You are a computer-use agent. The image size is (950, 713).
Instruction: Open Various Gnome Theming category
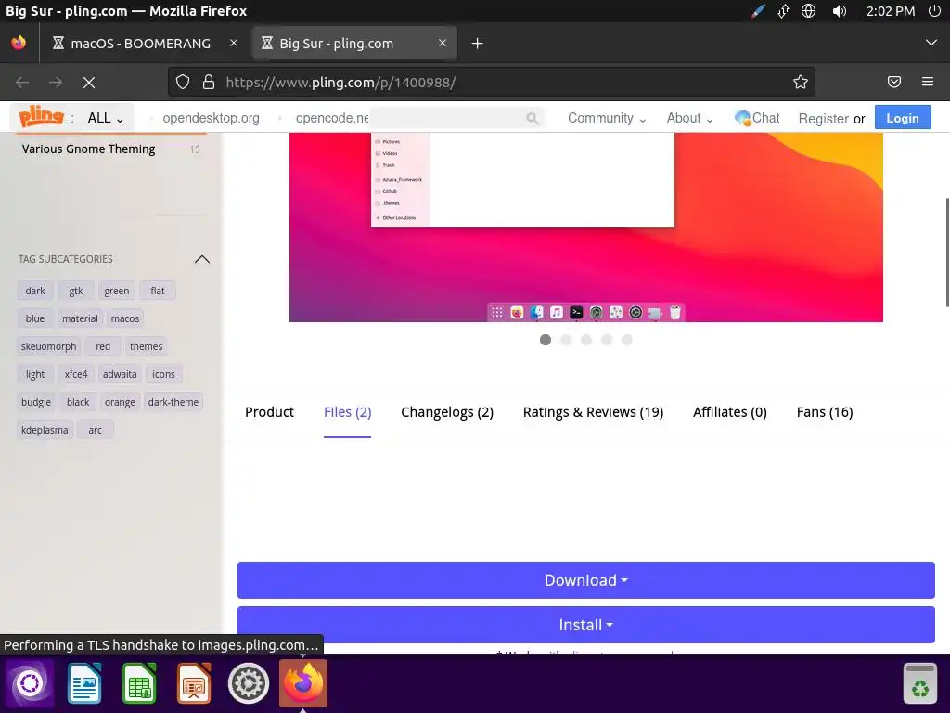click(x=88, y=149)
